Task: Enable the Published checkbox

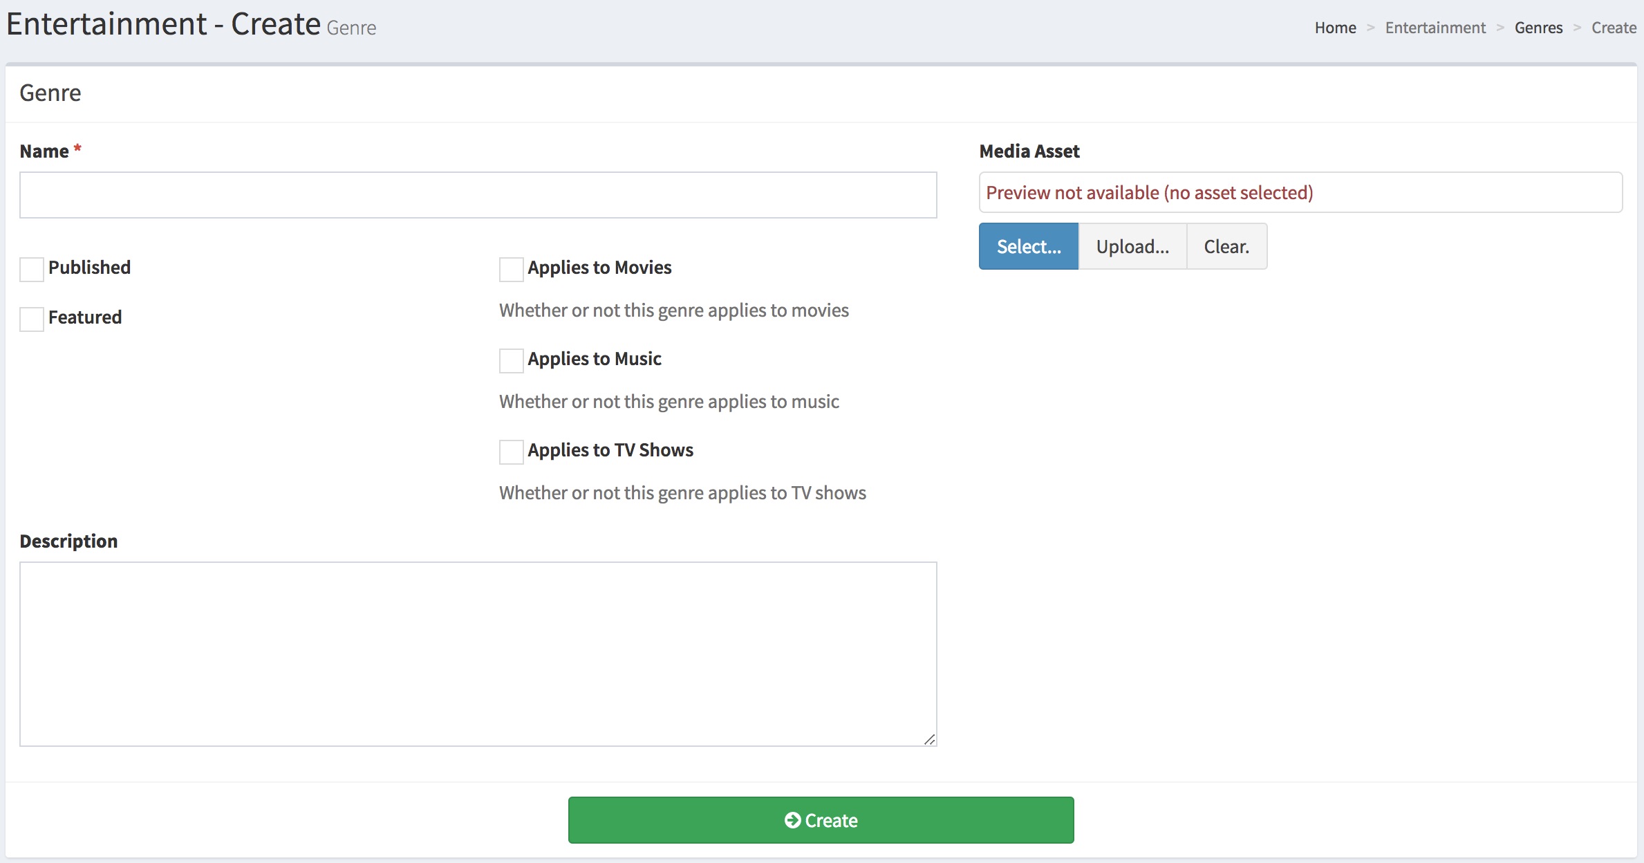Action: 32,269
